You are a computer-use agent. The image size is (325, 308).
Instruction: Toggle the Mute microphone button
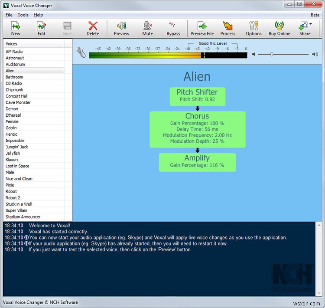[147, 28]
